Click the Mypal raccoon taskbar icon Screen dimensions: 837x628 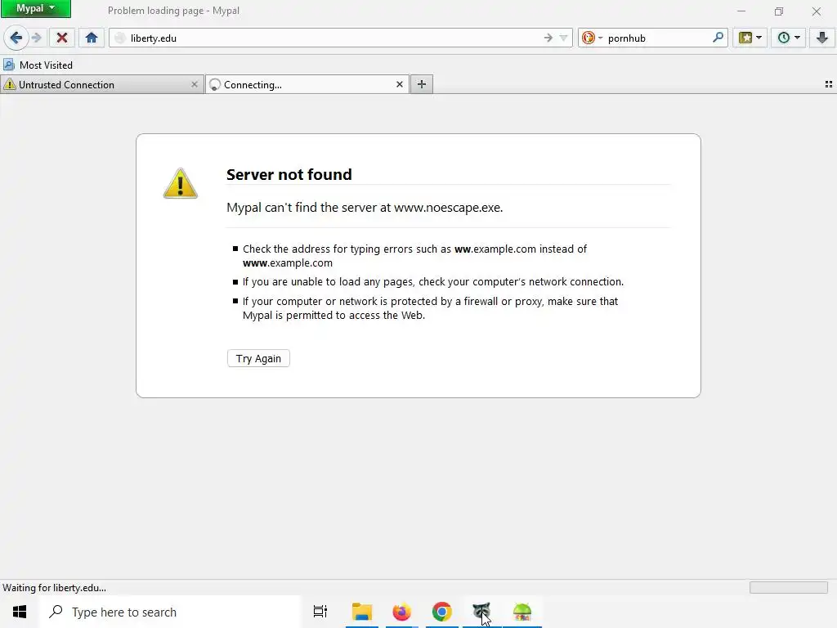coord(481,612)
